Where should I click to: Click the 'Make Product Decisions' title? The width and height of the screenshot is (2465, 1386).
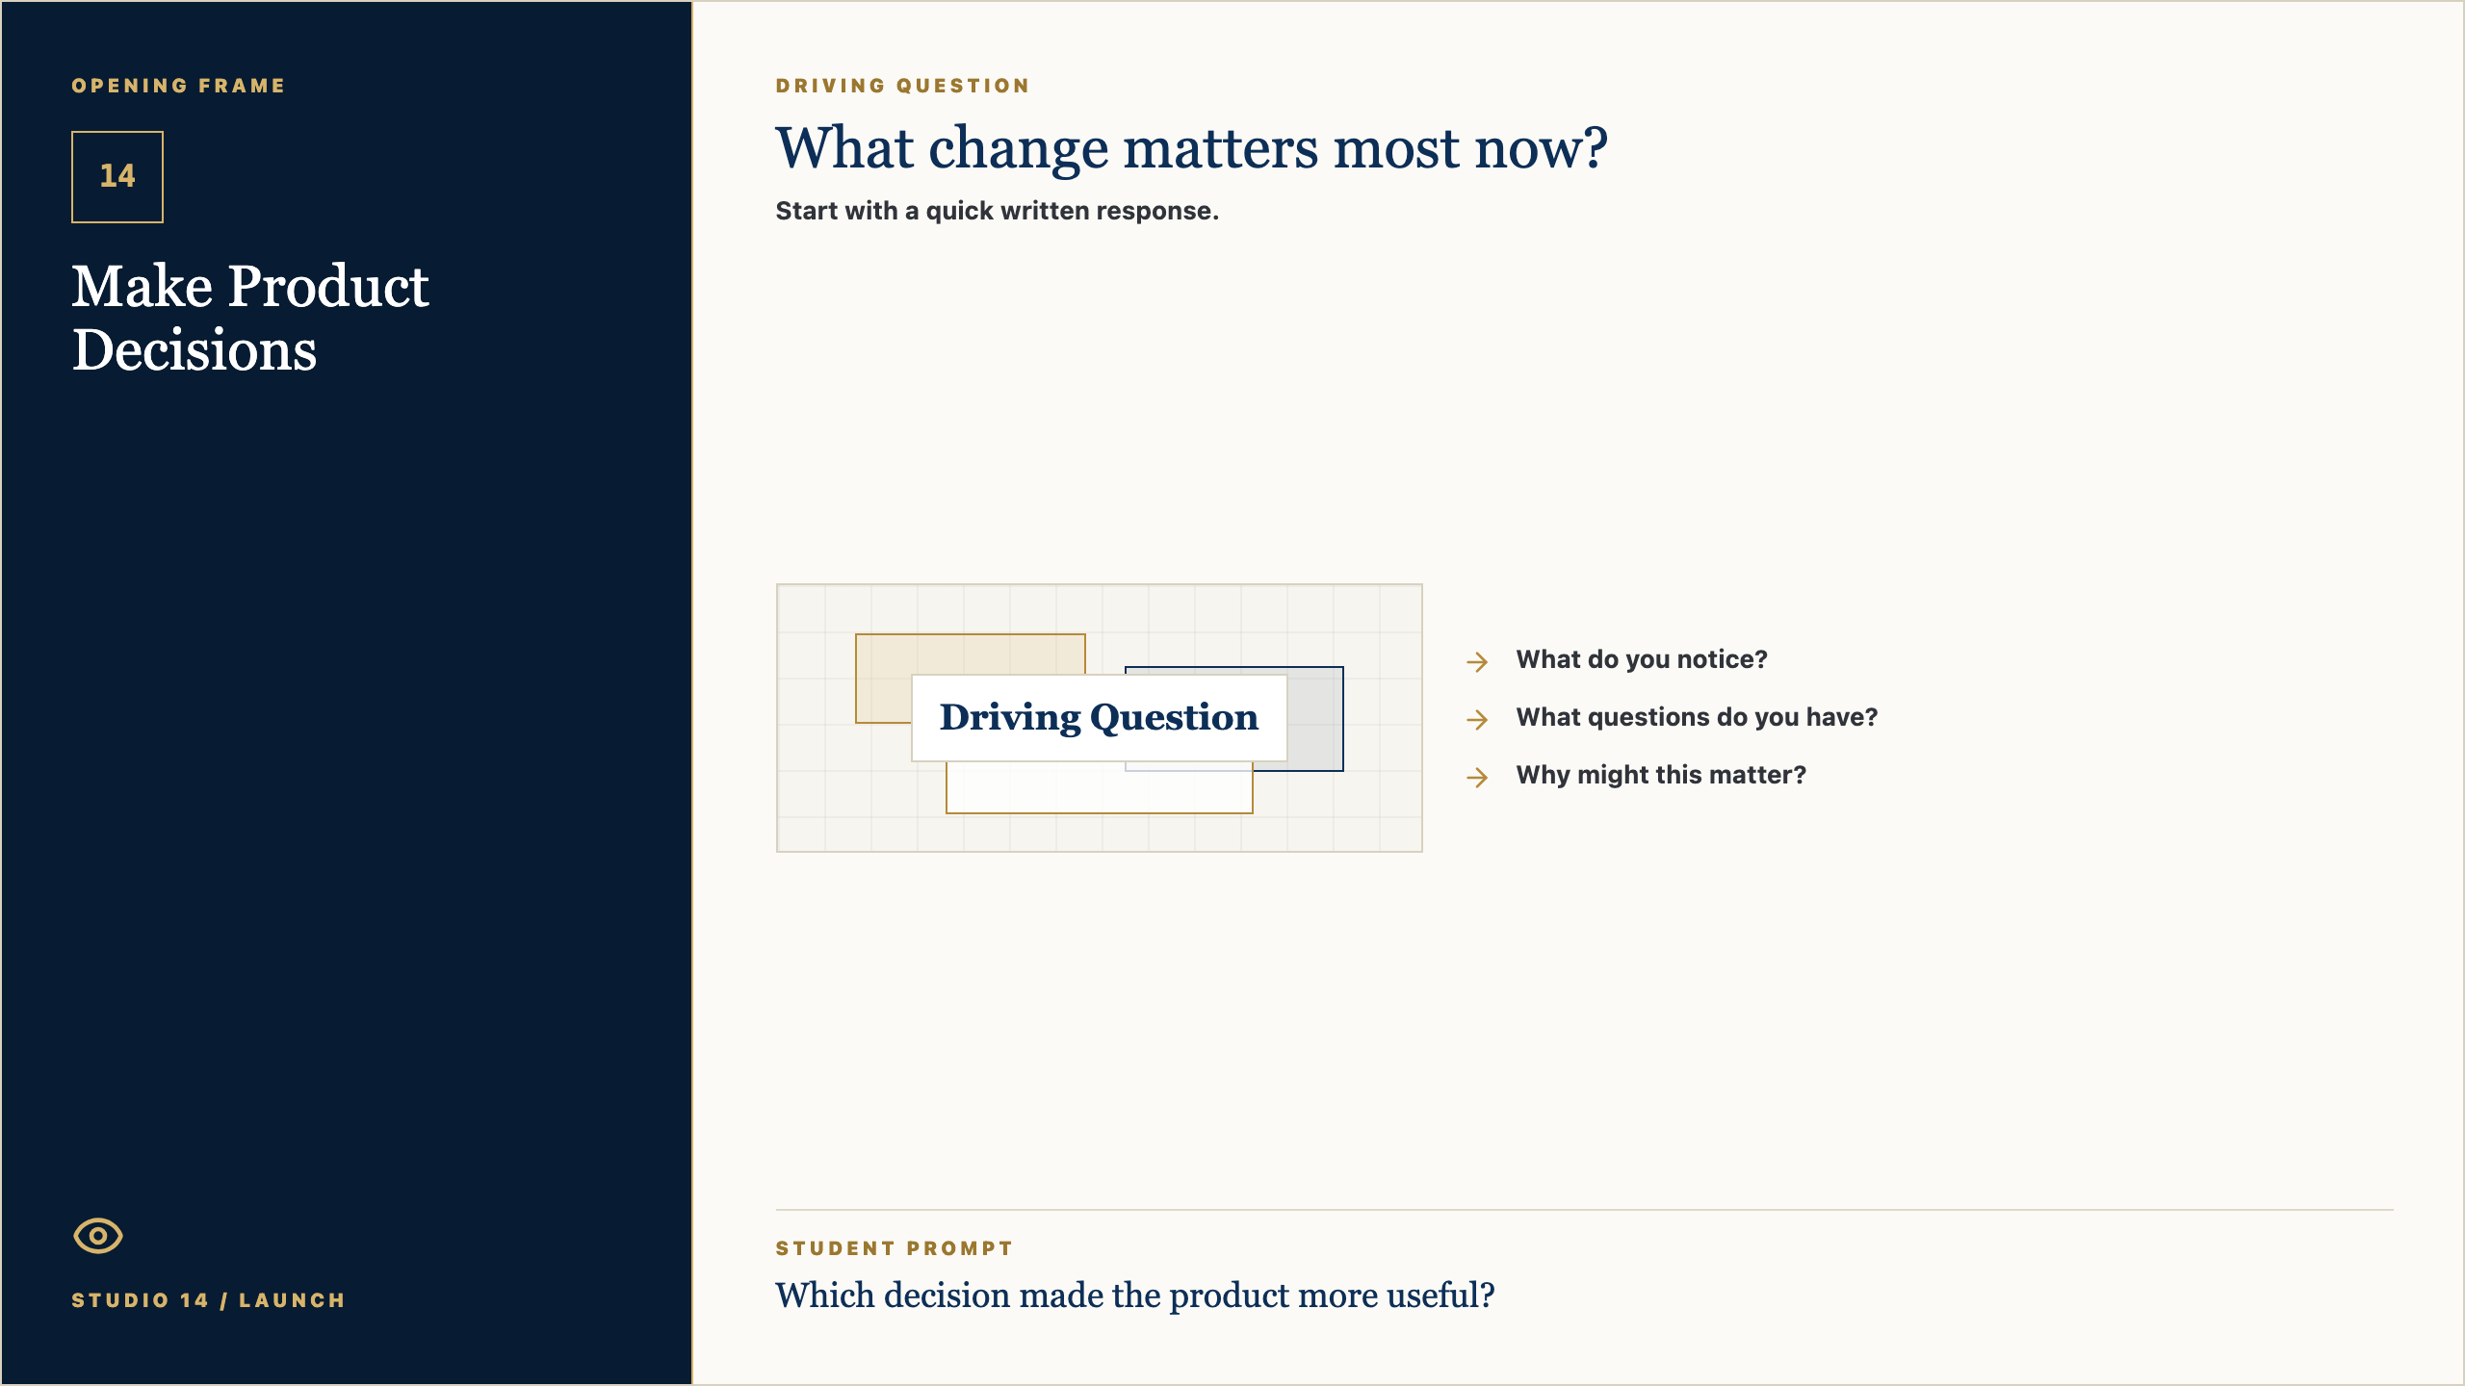250,318
